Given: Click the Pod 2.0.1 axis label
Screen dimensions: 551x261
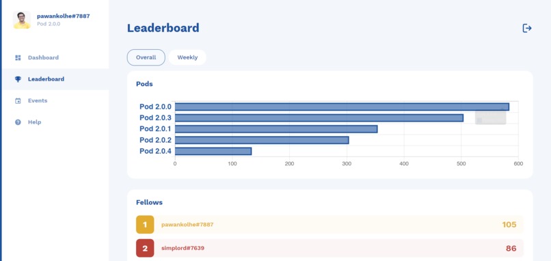Looking at the screenshot, I should [155, 129].
